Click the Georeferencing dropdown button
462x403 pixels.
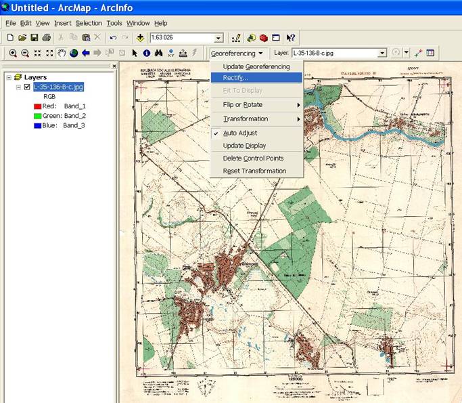[237, 53]
